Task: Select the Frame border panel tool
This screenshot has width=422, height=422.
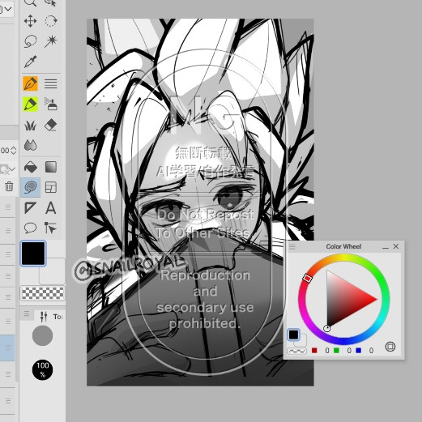Action: point(50,187)
